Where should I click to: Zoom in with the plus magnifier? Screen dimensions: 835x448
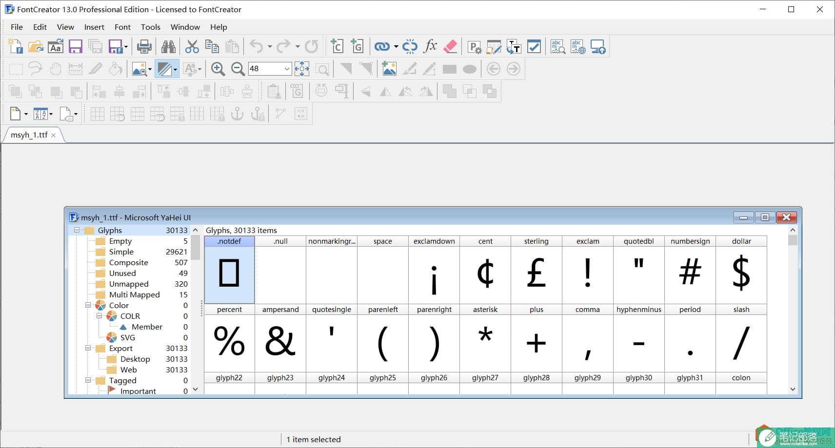[x=218, y=69]
